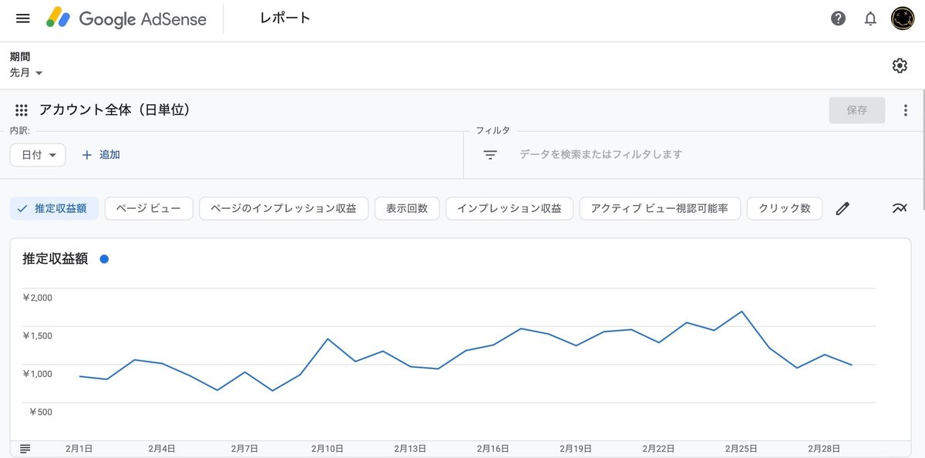The height and width of the screenshot is (458, 925).
Task: Open the notifications bell
Action: click(870, 19)
